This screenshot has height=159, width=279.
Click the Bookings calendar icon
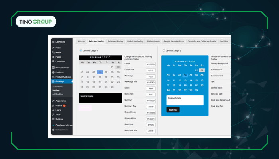[x=53, y=81]
